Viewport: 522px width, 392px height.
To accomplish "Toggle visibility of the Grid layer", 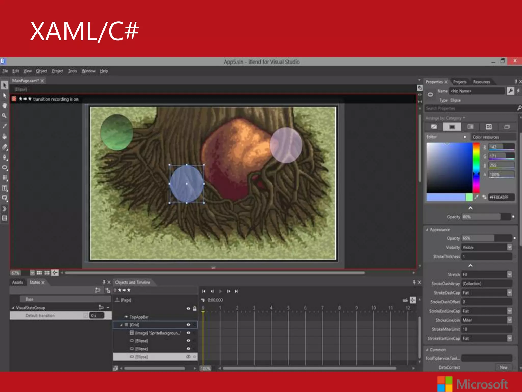I will 188,325.
